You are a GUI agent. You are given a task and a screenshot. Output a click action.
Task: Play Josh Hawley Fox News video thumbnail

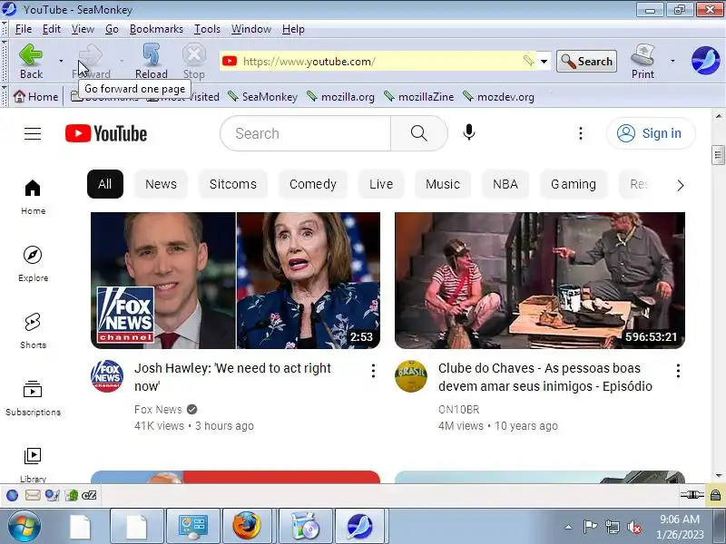[235, 280]
